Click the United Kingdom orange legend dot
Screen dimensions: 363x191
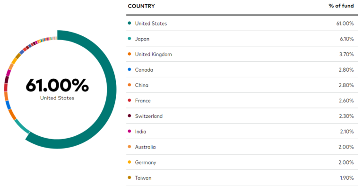(x=130, y=54)
